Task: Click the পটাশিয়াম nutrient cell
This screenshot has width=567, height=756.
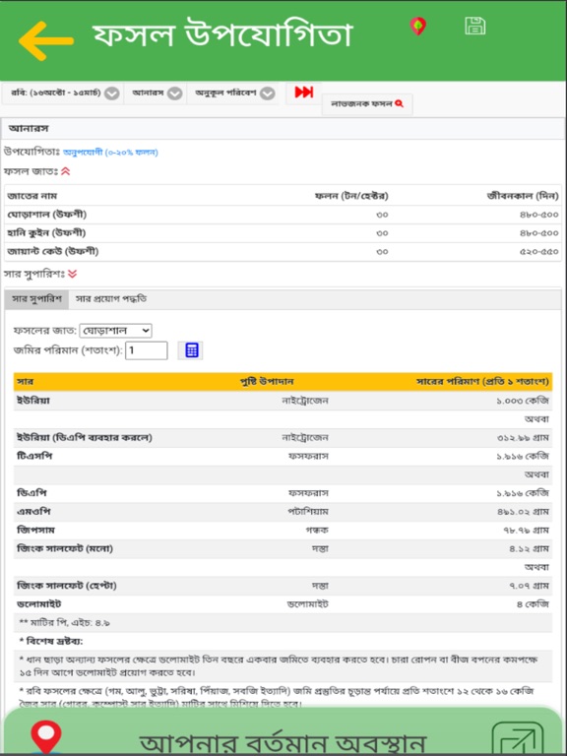Action: pos(308,512)
